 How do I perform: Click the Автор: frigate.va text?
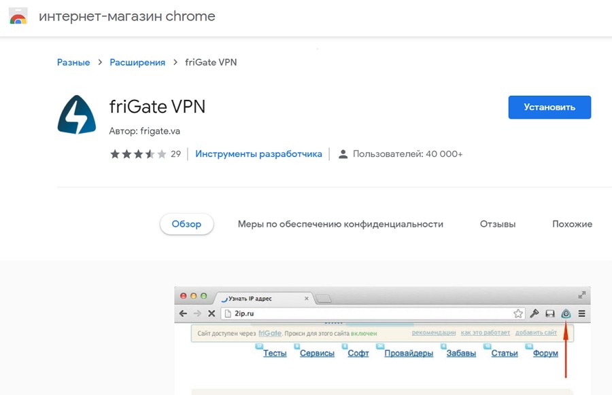click(144, 131)
